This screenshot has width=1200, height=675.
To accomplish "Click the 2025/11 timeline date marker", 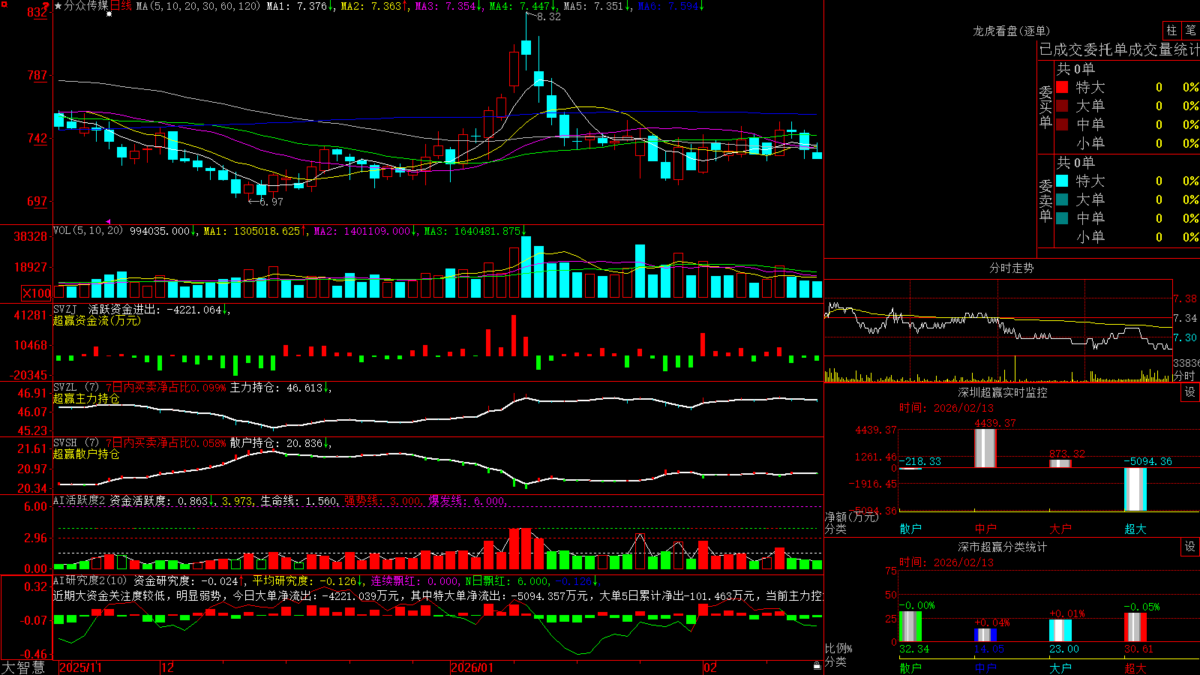I will (x=80, y=667).
